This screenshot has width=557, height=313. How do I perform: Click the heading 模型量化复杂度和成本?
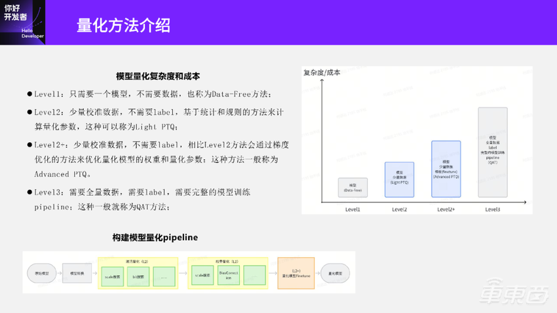click(x=158, y=76)
